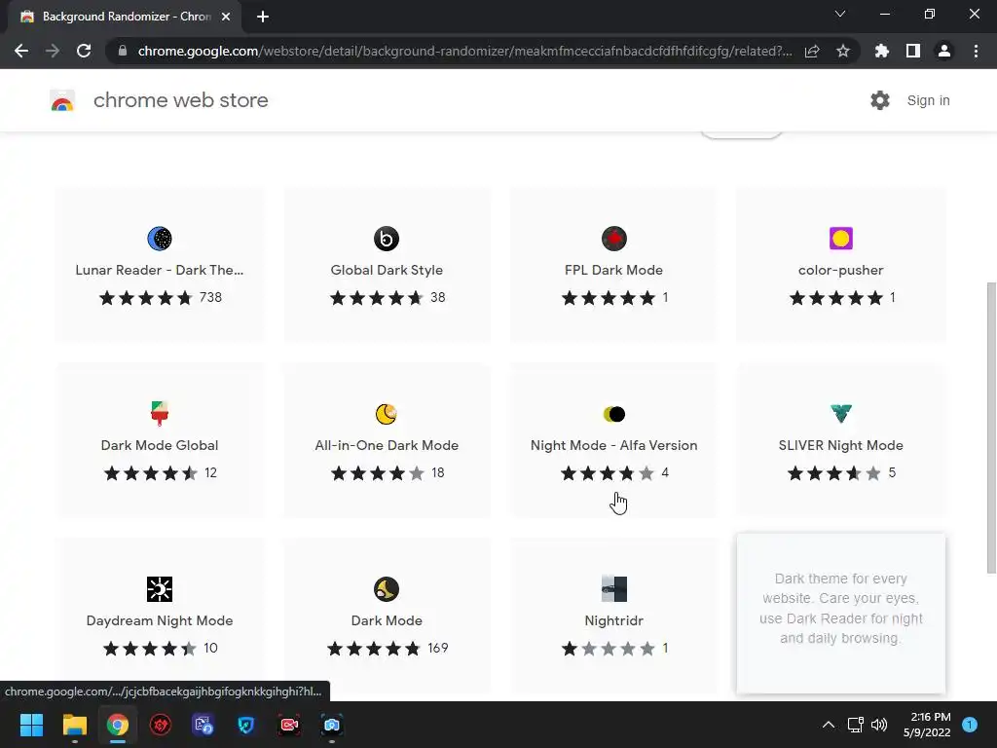View site lock information
Viewport: 997px width, 748px height.
pyautogui.click(x=123, y=51)
